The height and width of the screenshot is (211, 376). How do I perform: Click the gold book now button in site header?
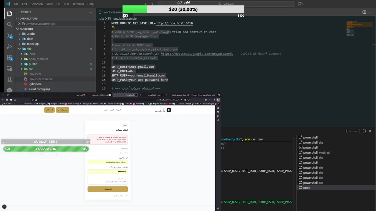pos(49,110)
